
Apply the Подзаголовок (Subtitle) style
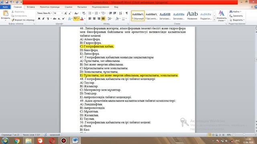[x=206, y=16]
